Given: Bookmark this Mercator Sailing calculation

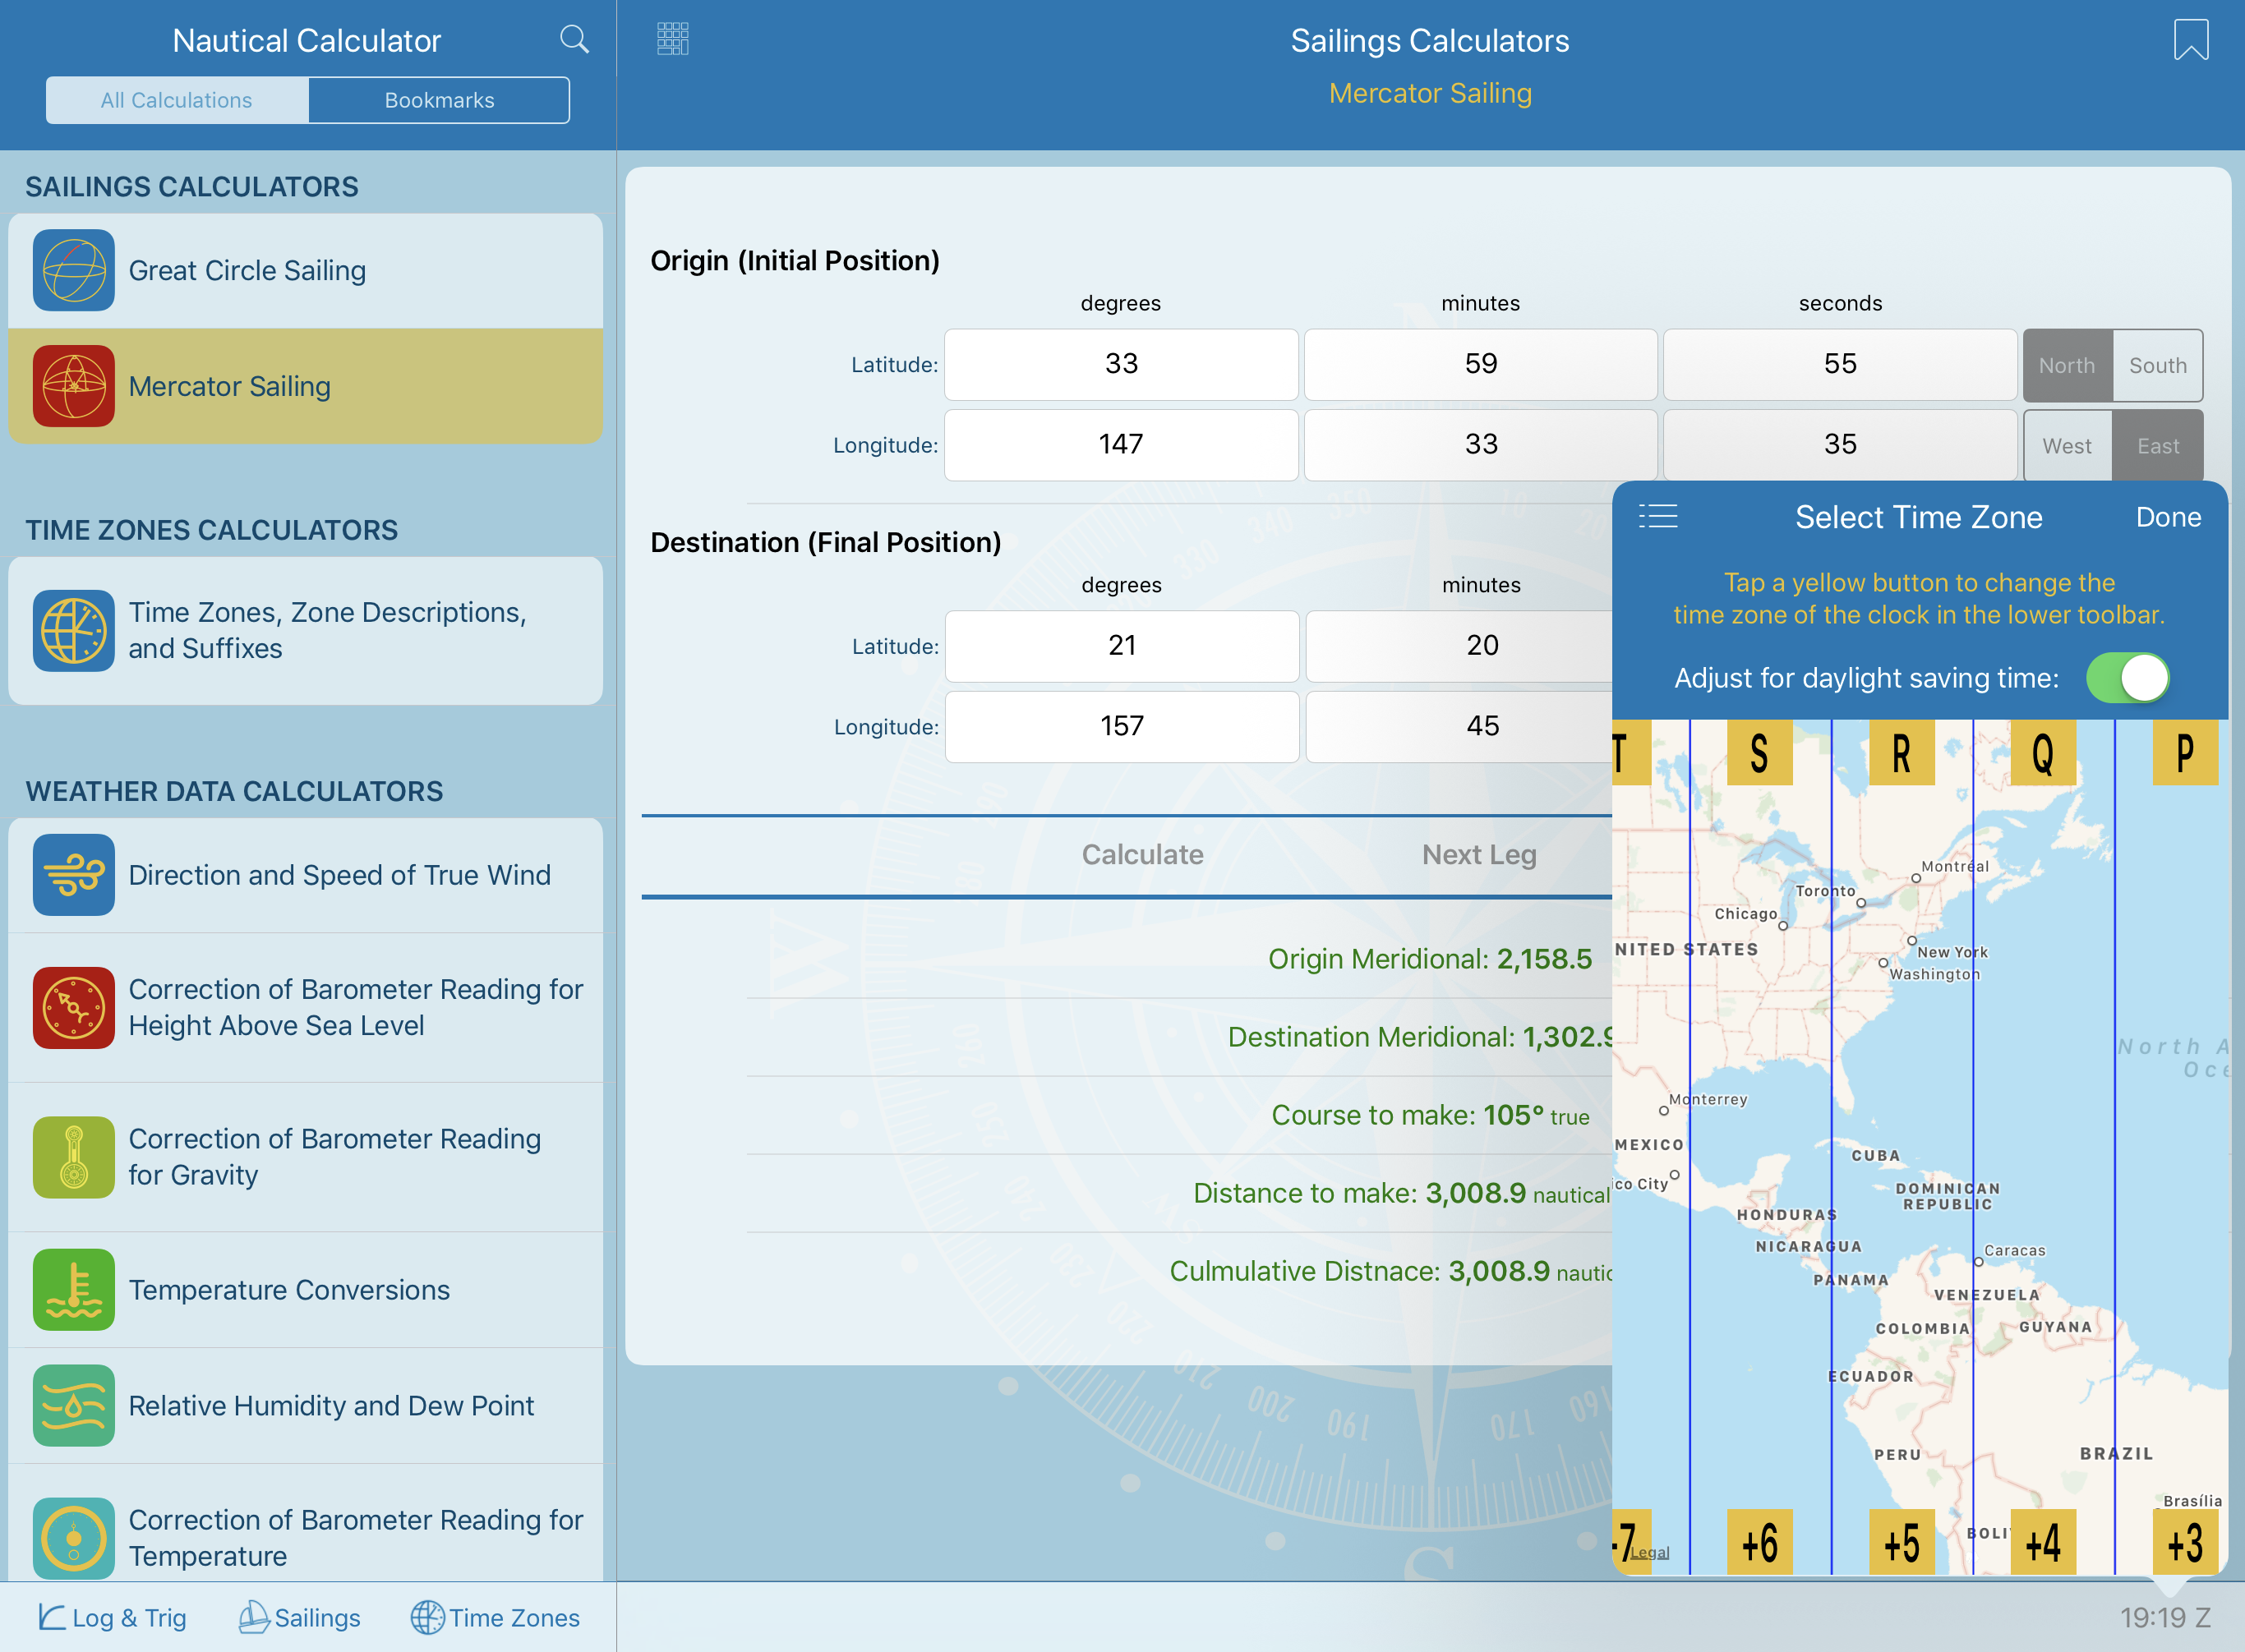Looking at the screenshot, I should (2190, 40).
